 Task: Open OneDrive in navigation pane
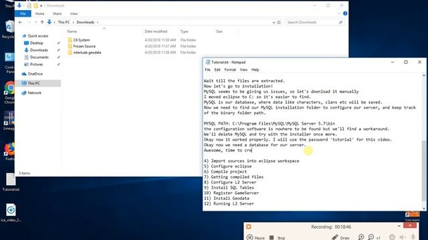[35, 74]
